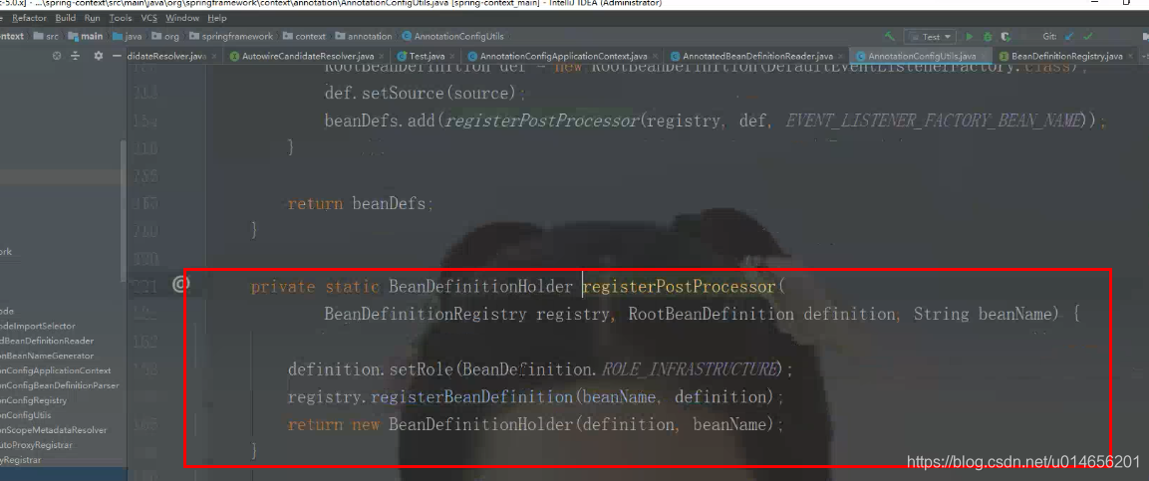Open the Help menu
Screen dimensions: 1149x481
[x=217, y=18]
